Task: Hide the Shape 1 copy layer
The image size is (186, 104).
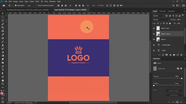Action: pyautogui.click(x=154, y=28)
